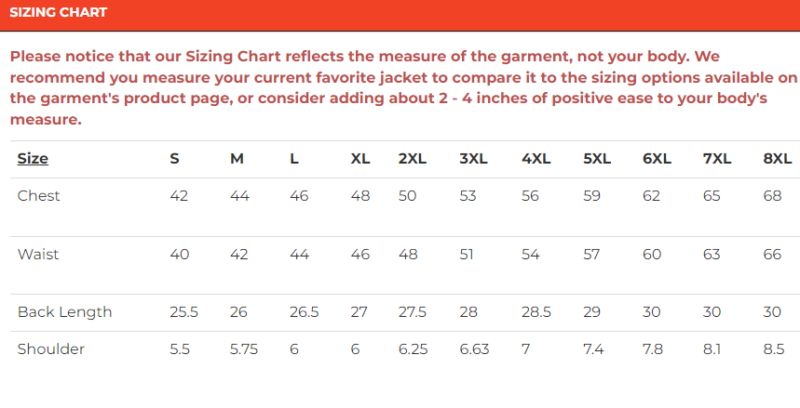Viewport: 800px width, 408px height.
Task: Select the 4XL size column header
Action: point(536,158)
